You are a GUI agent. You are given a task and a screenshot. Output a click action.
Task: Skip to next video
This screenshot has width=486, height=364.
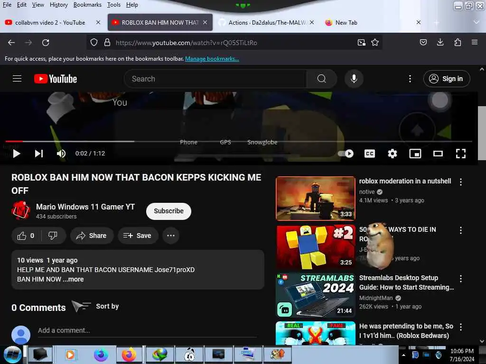click(x=39, y=154)
